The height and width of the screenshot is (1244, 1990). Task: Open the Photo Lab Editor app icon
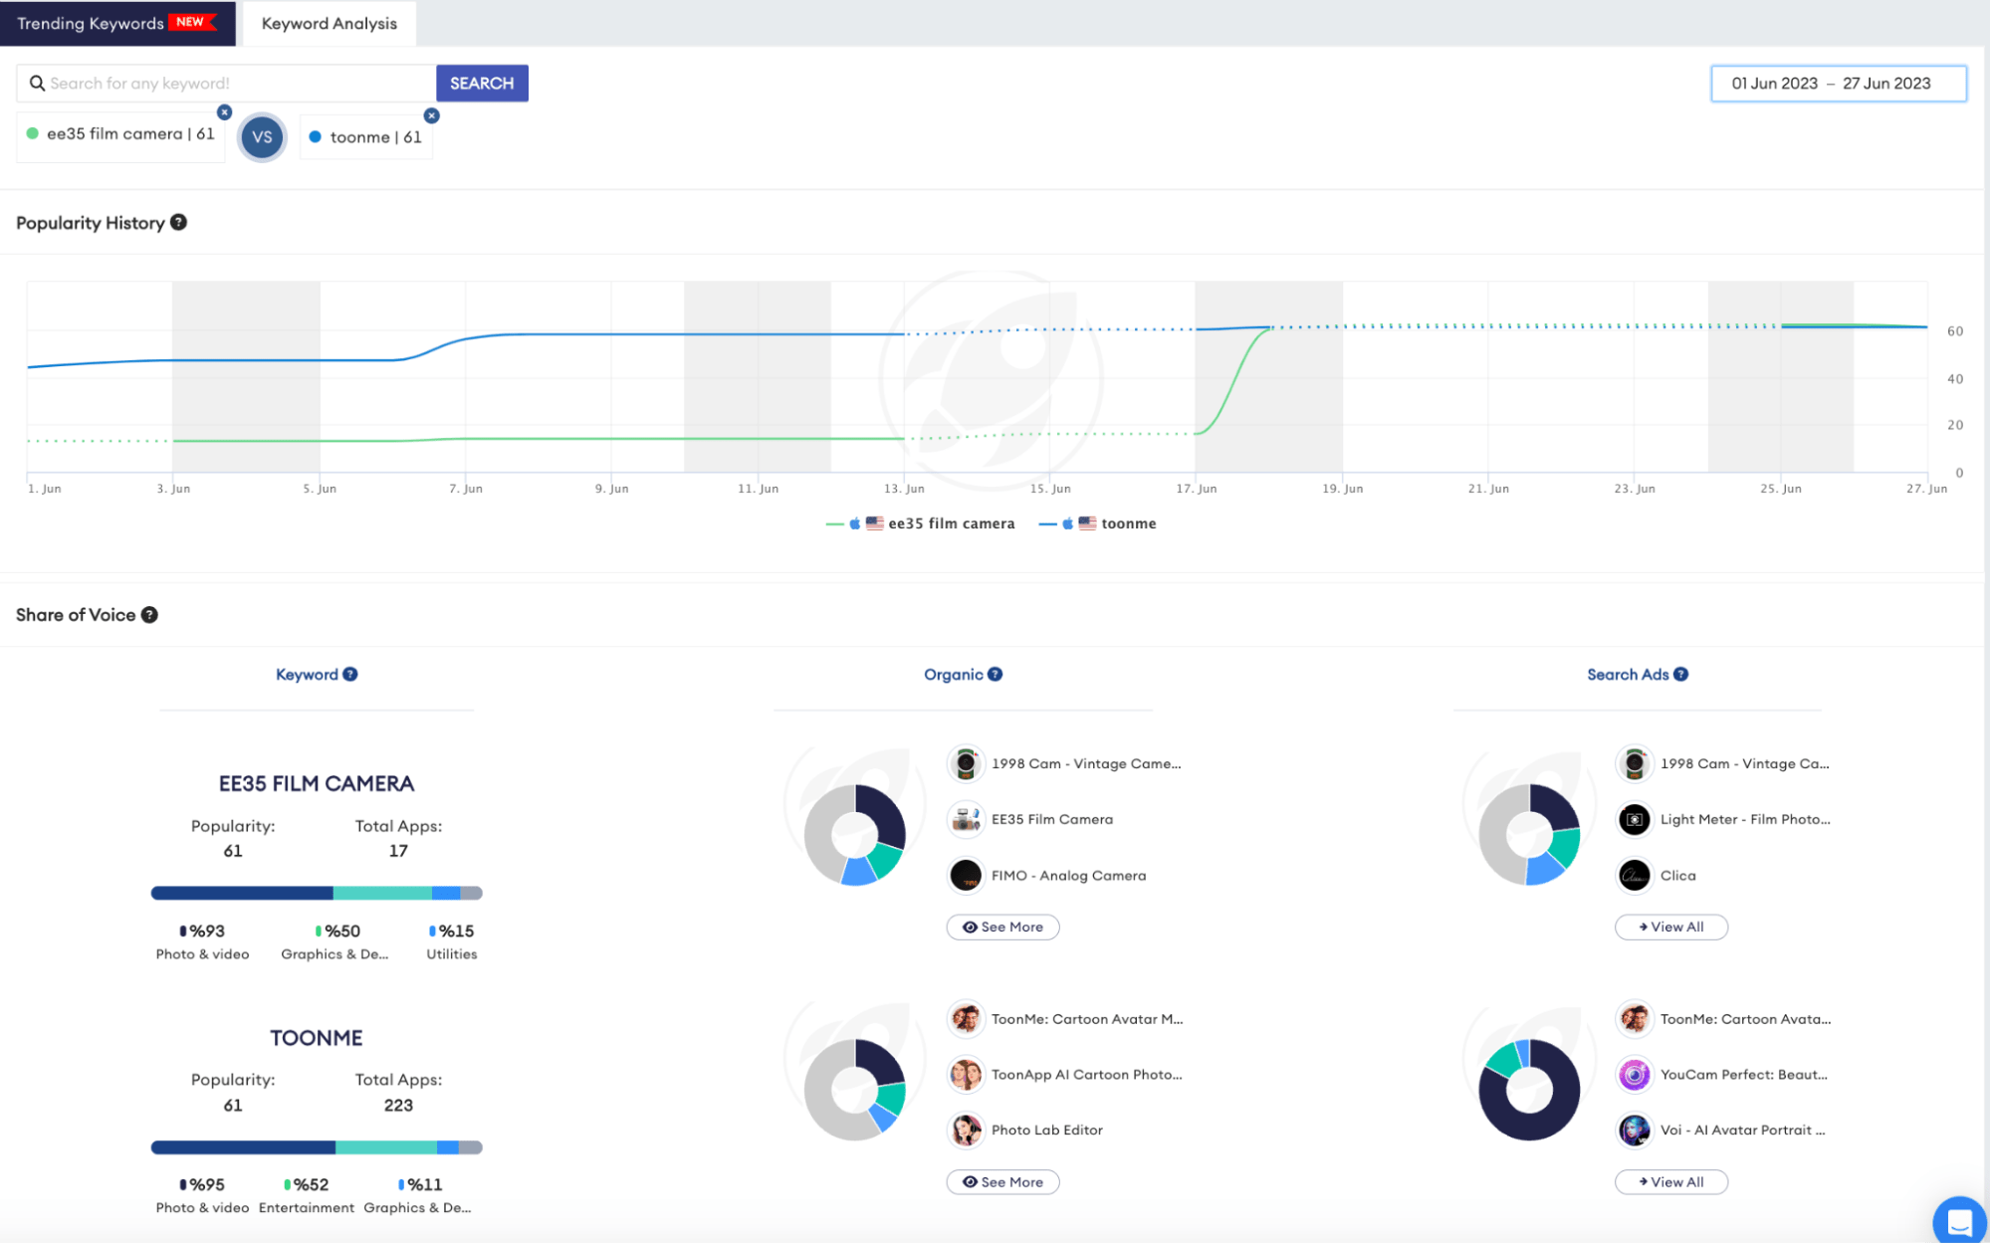coord(966,1131)
